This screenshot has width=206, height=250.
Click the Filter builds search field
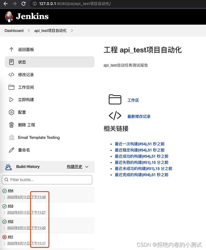(47, 180)
